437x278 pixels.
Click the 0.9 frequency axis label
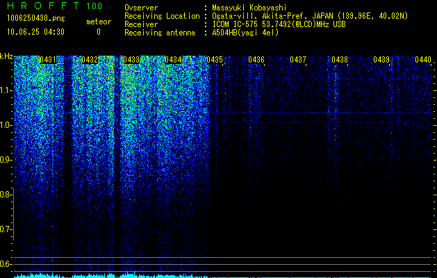point(5,160)
